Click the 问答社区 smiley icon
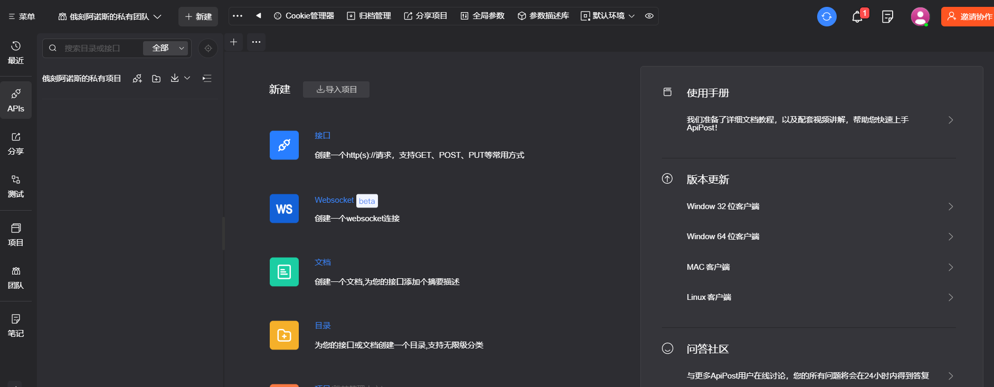994x387 pixels. [x=667, y=348]
